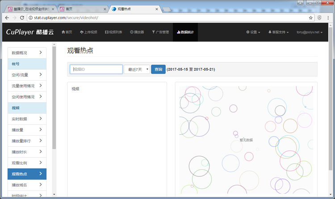Click the 查询 query button
The height and width of the screenshot is (199, 335).
tap(158, 69)
